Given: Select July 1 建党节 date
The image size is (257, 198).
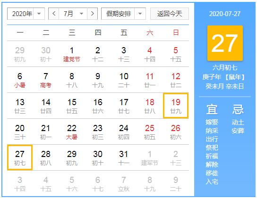Looking at the screenshot, I should 72,54.
